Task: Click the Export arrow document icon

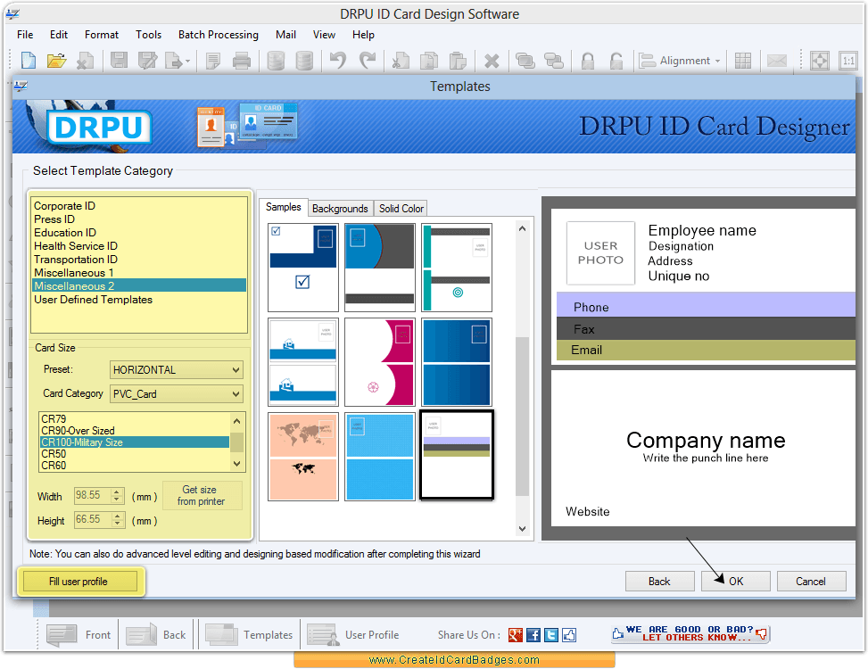Action: tap(176, 61)
